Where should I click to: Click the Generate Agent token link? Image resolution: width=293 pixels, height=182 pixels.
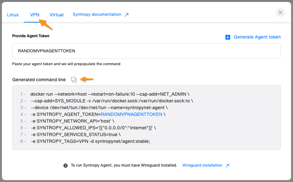[257, 37]
